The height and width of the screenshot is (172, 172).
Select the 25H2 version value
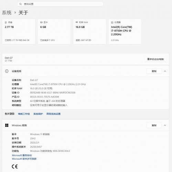33,138
